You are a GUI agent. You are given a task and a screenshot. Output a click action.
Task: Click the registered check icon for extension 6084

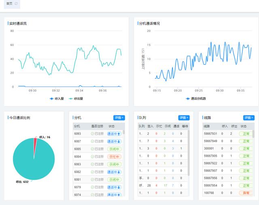click(93, 156)
